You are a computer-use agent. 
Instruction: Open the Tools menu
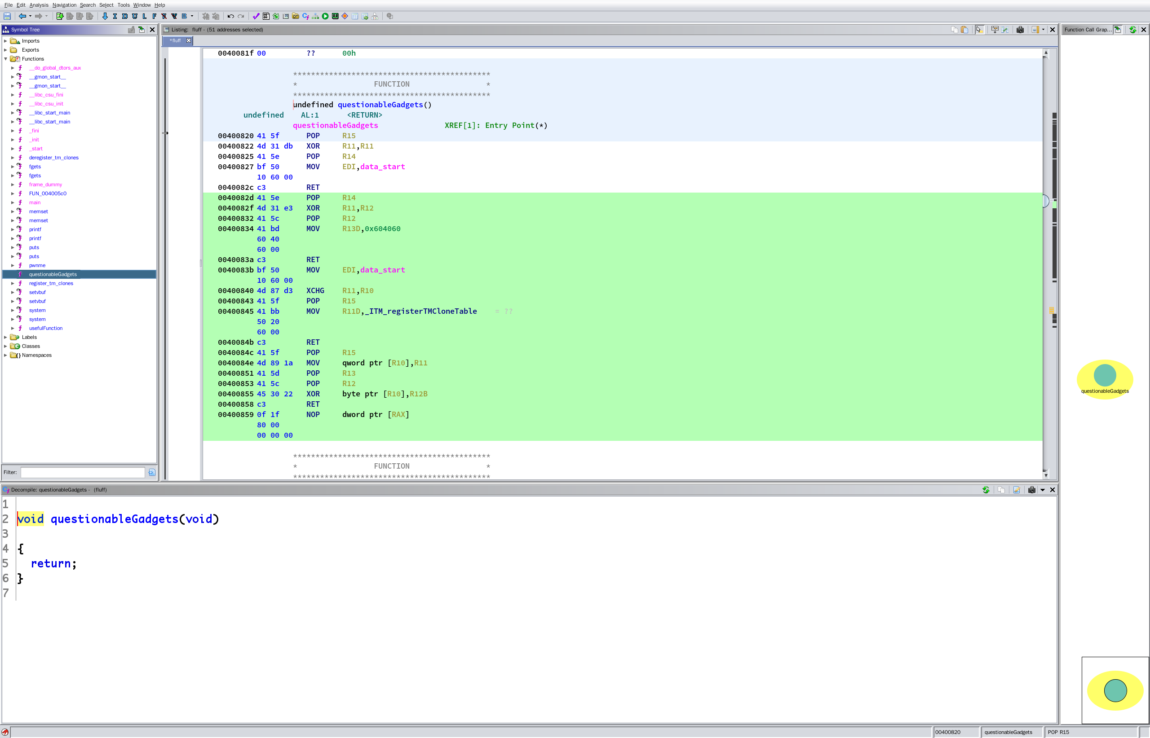coord(123,5)
